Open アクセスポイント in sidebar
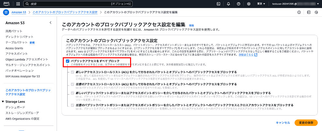The image size is (322, 131). point(17,54)
